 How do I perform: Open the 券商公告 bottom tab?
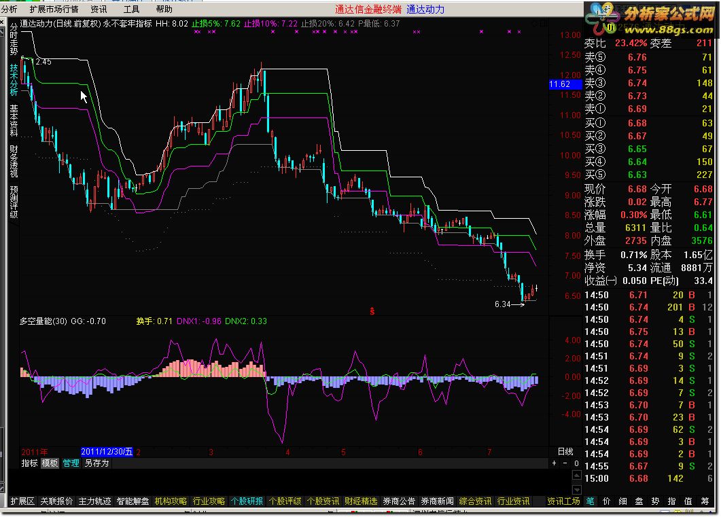tap(399, 501)
